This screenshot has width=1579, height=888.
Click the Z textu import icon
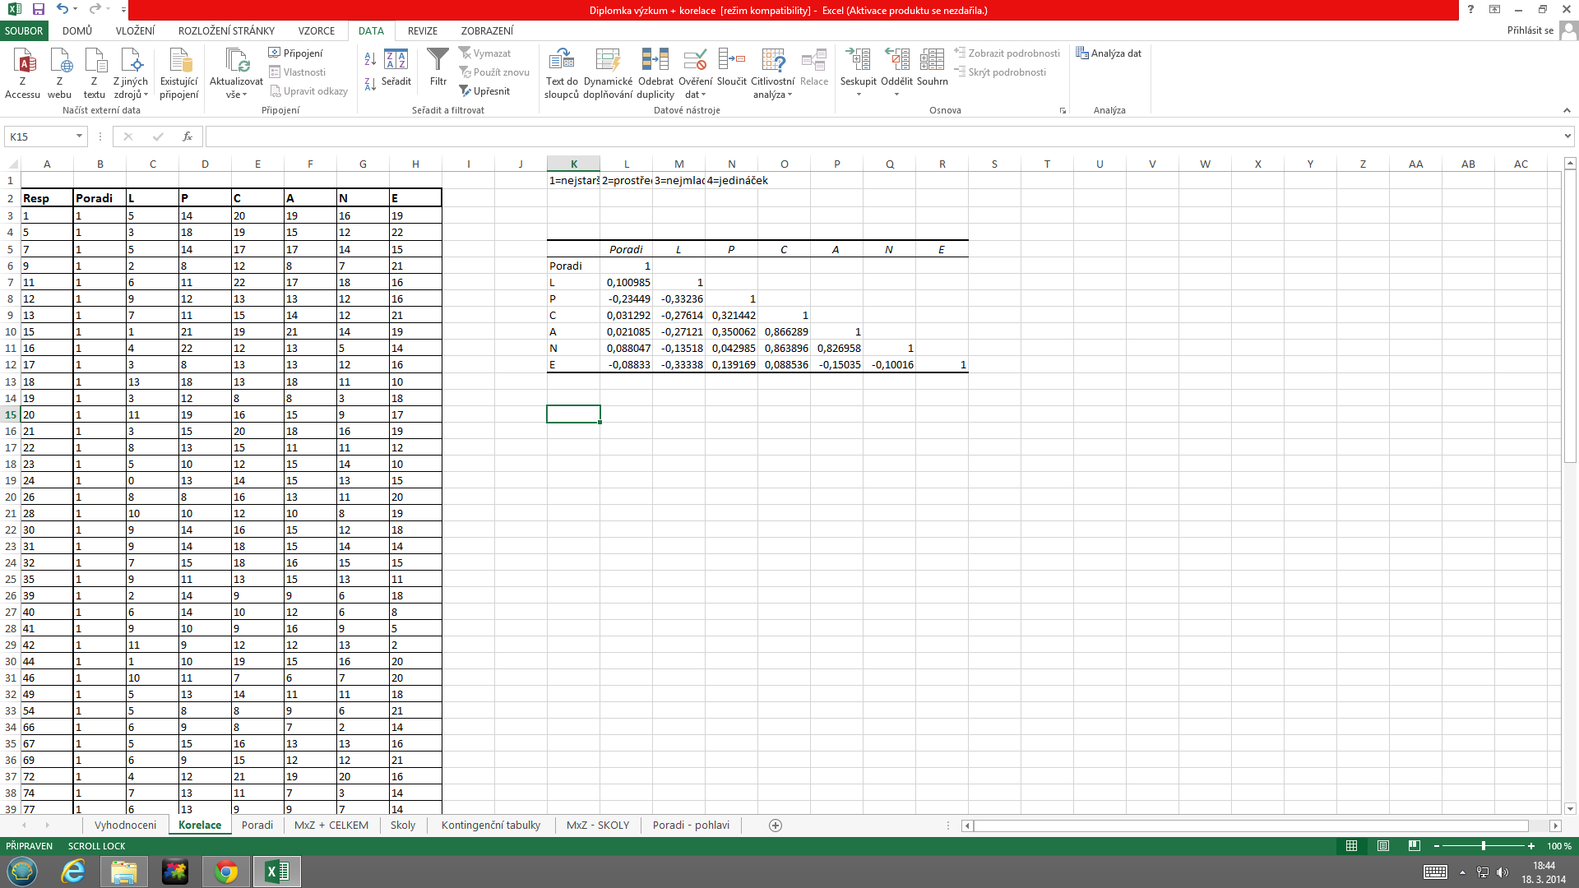pyautogui.click(x=95, y=73)
